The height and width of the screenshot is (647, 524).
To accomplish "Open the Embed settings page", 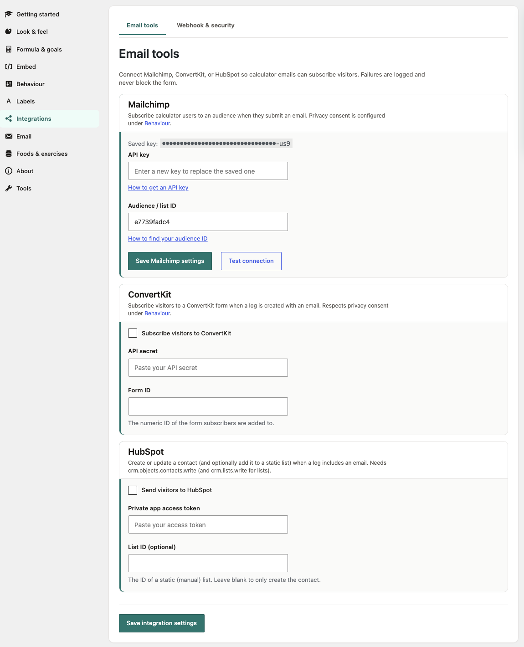I will click(50, 67).
